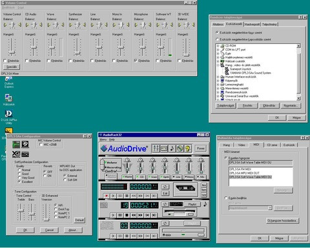The height and width of the screenshot is (248, 310).
Task: Click the CD disc icon in AudioDrive toolbar
Action: (x=180, y=149)
